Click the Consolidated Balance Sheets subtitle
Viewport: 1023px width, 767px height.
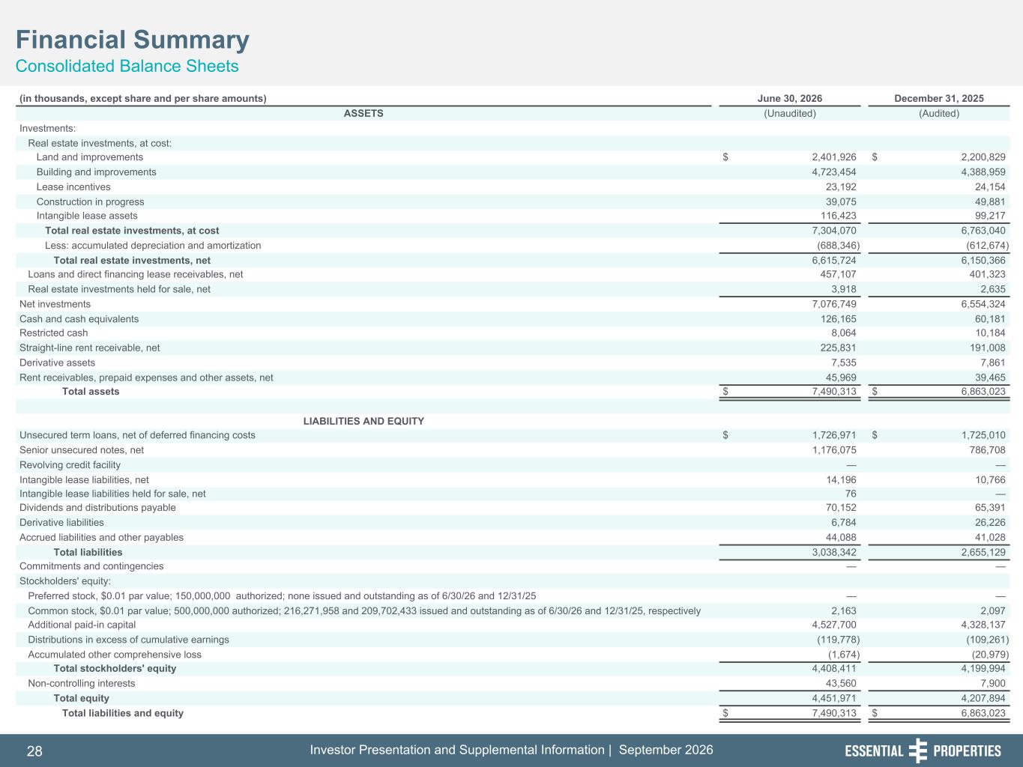pyautogui.click(x=127, y=66)
